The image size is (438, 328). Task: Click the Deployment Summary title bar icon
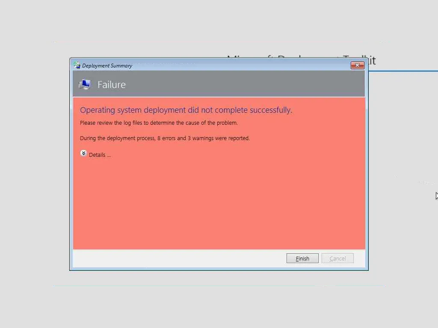77,65
